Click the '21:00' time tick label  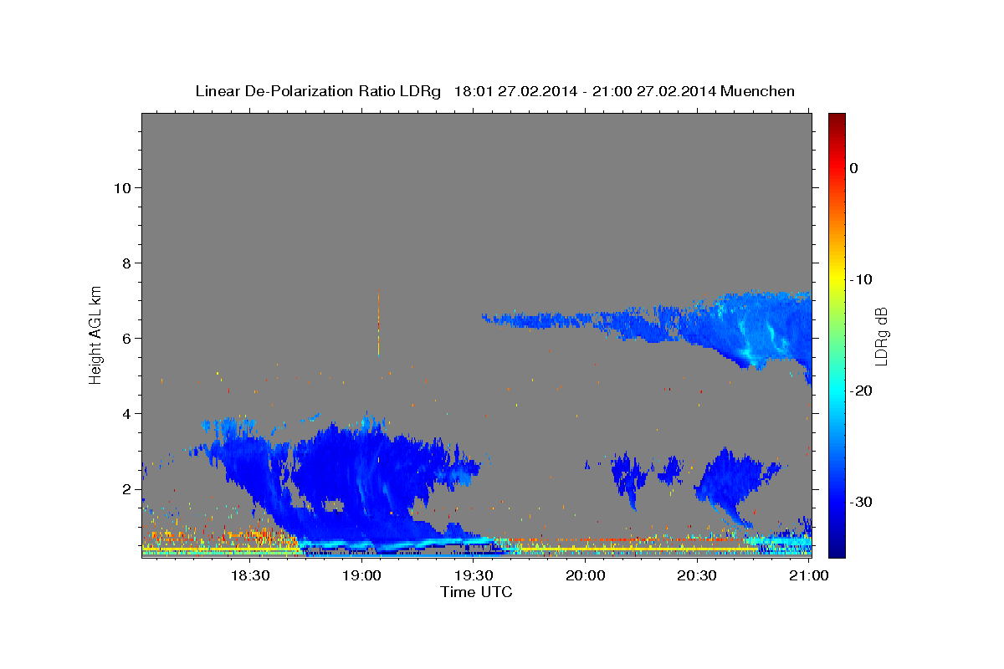[x=808, y=576]
